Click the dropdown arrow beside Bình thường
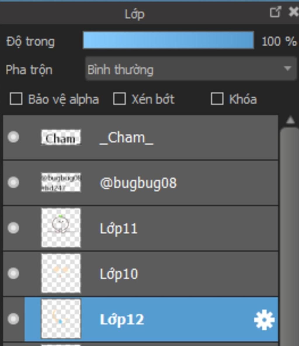The image size is (299, 346). (288, 68)
